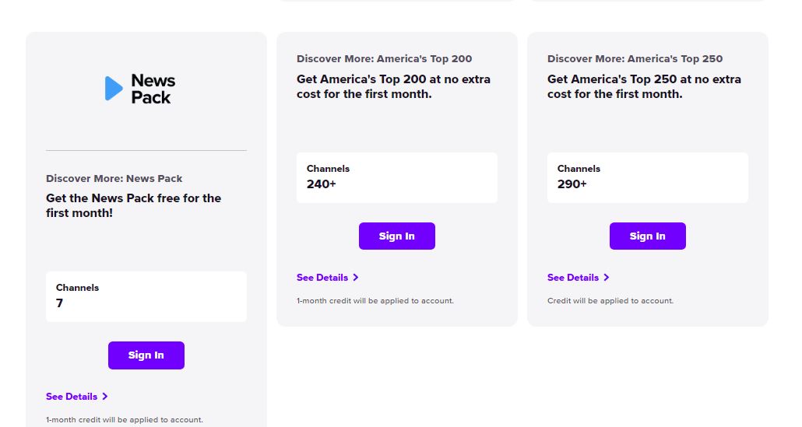
Task: Sign in for America's Top 250 offer
Action: point(648,236)
